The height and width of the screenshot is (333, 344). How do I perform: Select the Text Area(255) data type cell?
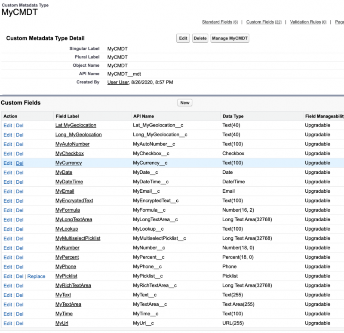pos(238,304)
